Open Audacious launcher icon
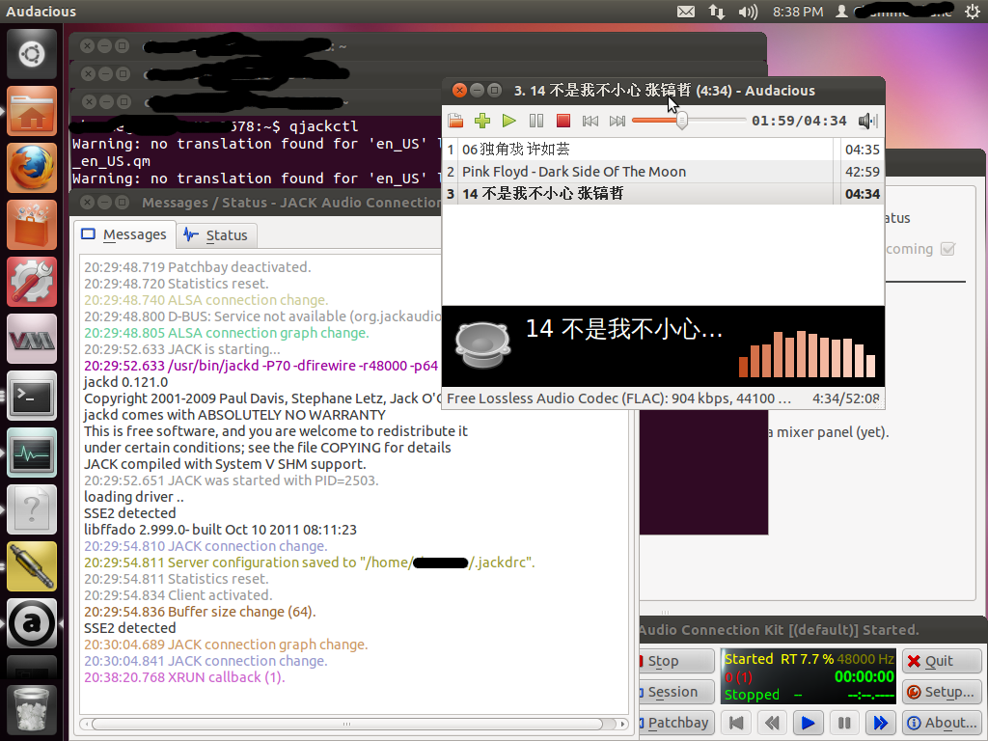This screenshot has height=741, width=988. click(32, 623)
